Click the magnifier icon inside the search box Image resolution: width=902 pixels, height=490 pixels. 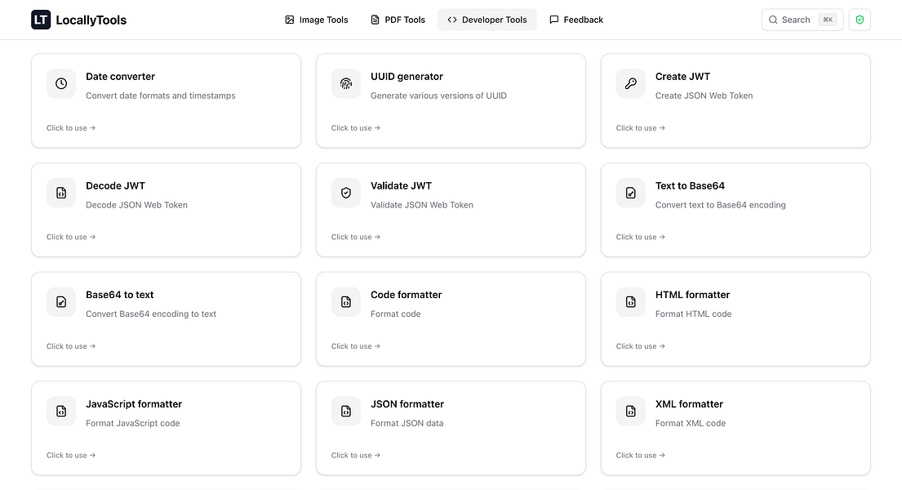point(773,19)
